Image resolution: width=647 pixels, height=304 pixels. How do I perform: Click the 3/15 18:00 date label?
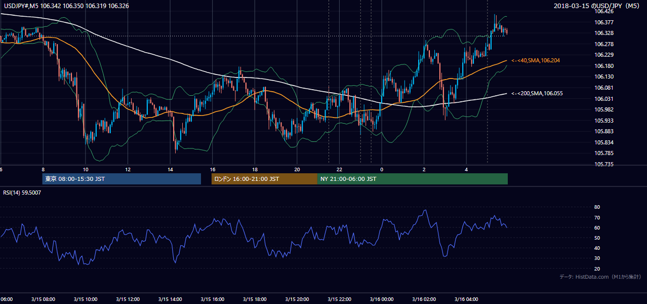(x=255, y=299)
